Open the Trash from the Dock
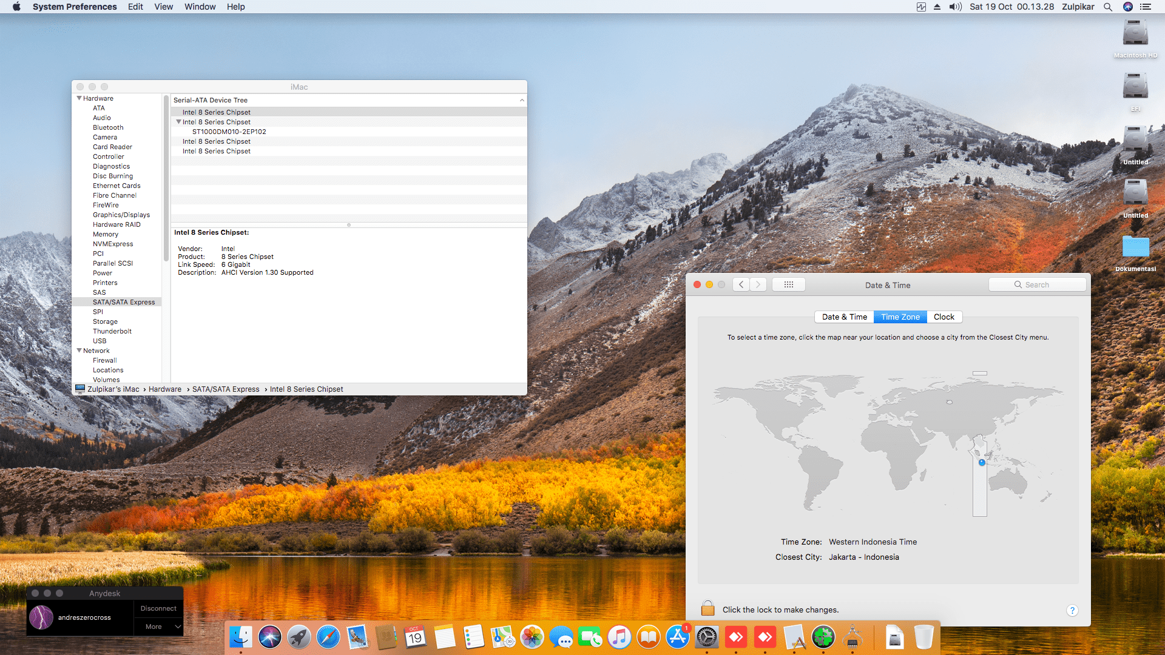Viewport: 1165px width, 655px height. click(924, 637)
